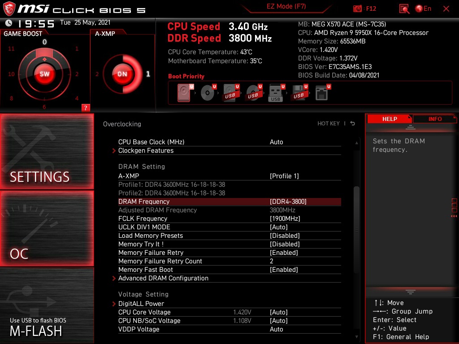Switch to the INFO tab

click(x=435, y=119)
